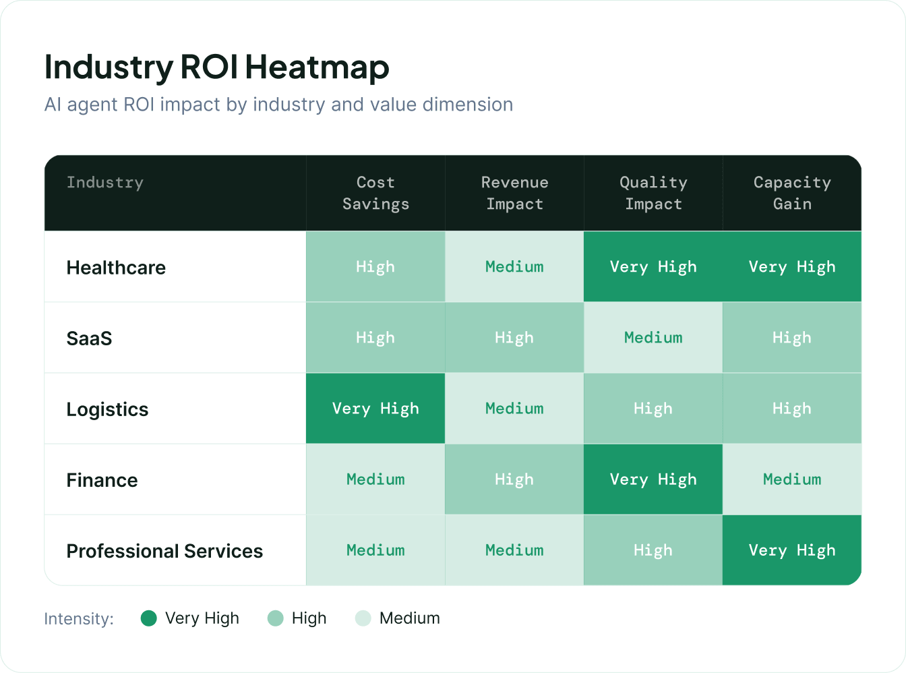Screen dimensions: 906x673
Task: Click the Cost Savings column header
Action: coord(375,193)
